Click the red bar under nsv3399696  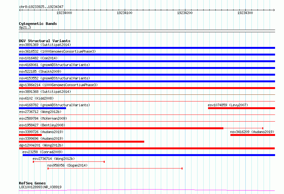[x=81, y=142]
